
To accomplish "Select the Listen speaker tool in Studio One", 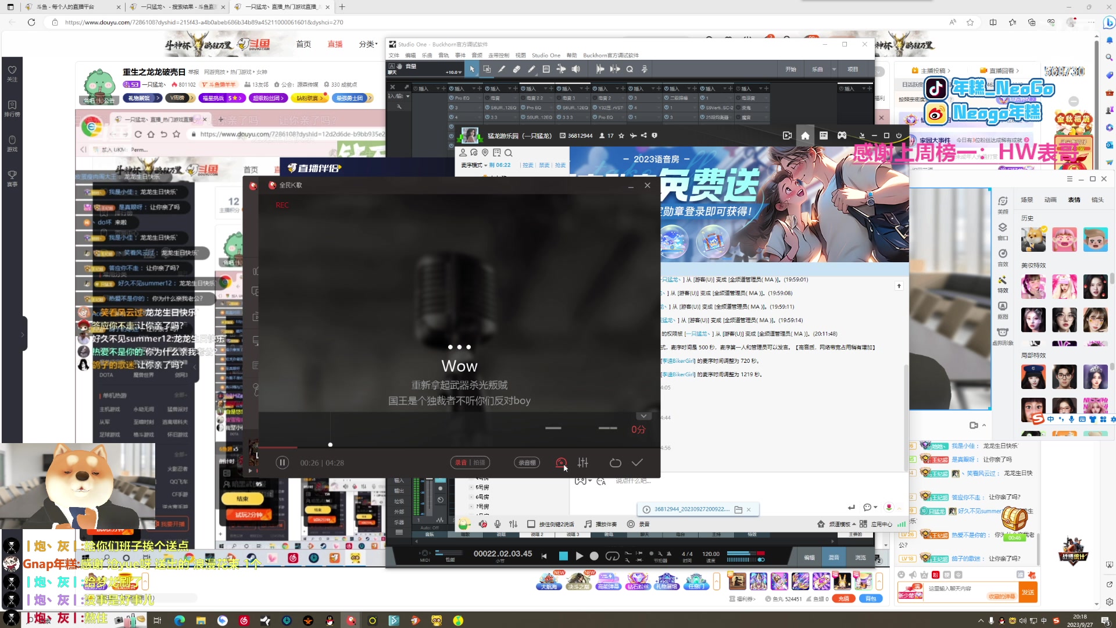I will [x=576, y=69].
